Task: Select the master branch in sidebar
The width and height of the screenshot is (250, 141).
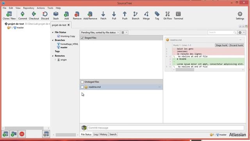Action: pos(62,47)
